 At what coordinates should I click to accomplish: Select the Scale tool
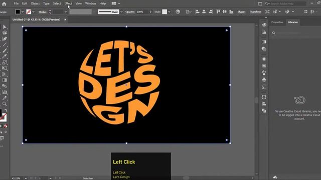[5, 62]
